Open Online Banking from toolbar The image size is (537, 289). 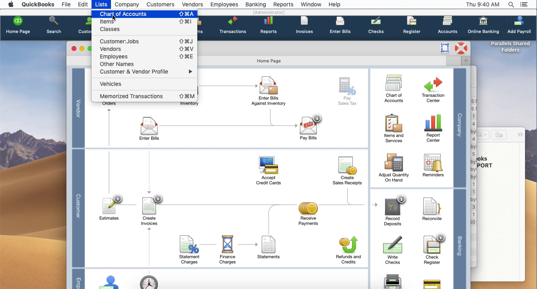pyautogui.click(x=483, y=25)
